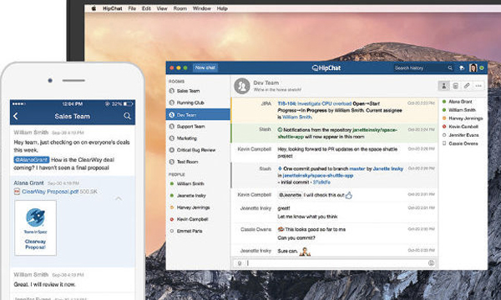
Task: Open the Marketing room
Action: [x=198, y=138]
